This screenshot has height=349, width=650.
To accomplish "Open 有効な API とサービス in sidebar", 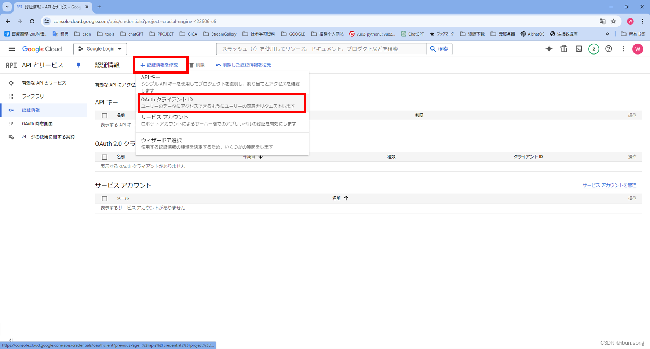I will [x=44, y=83].
